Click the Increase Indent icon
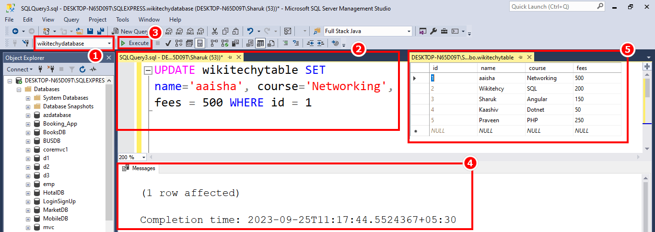This screenshot has height=232, width=655. pos(320,43)
